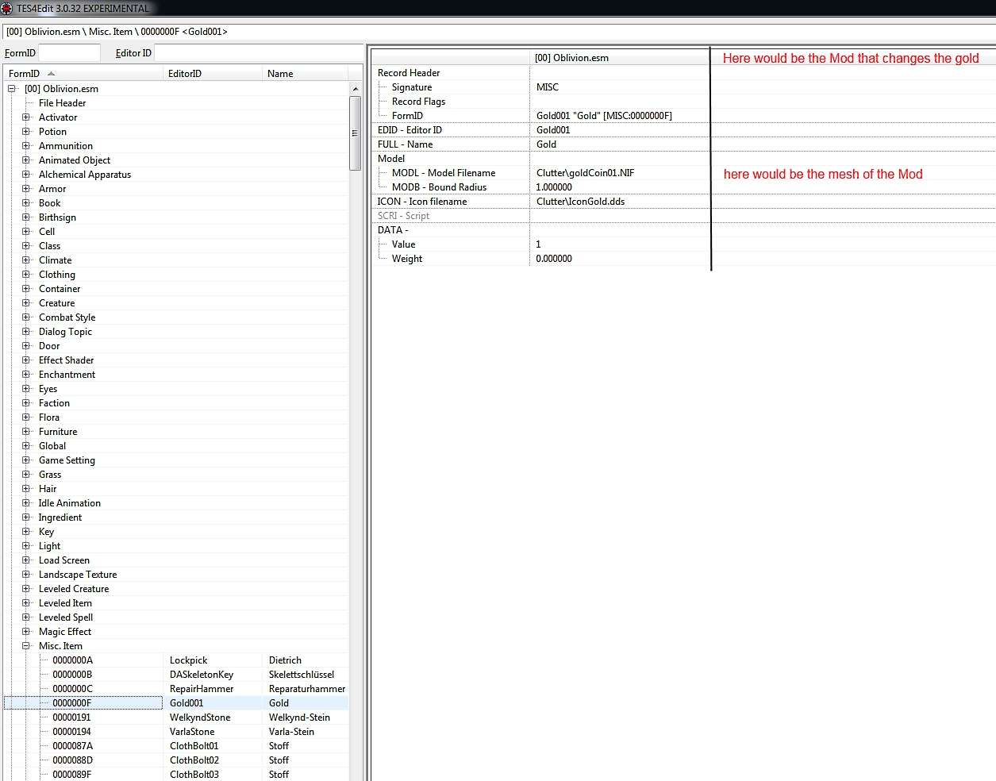Sort tree by the Name column header
996x781 pixels.
[x=305, y=74]
